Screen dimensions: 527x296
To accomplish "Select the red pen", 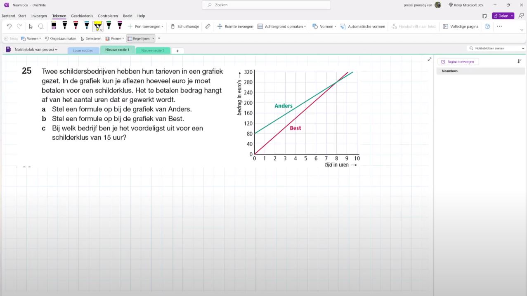I will [x=76, y=26].
